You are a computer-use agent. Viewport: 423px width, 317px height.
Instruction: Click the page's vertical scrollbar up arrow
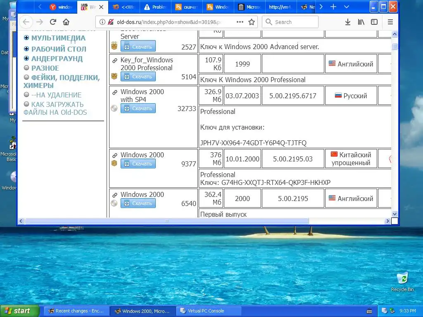[x=394, y=34]
